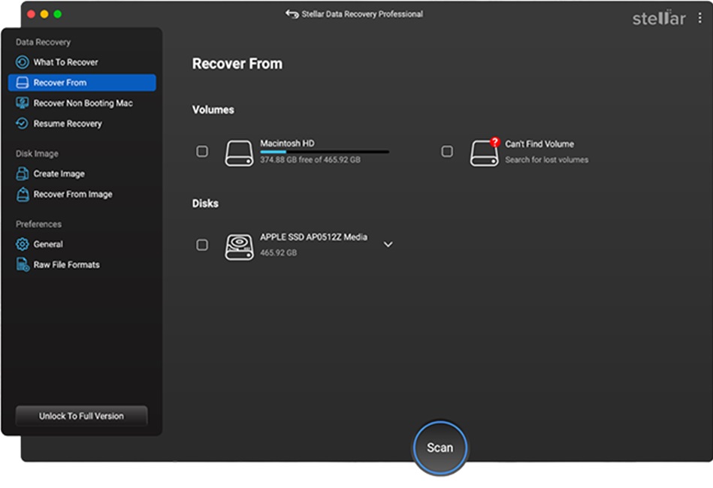Maximize window with green button
713x488 pixels.
point(58,14)
